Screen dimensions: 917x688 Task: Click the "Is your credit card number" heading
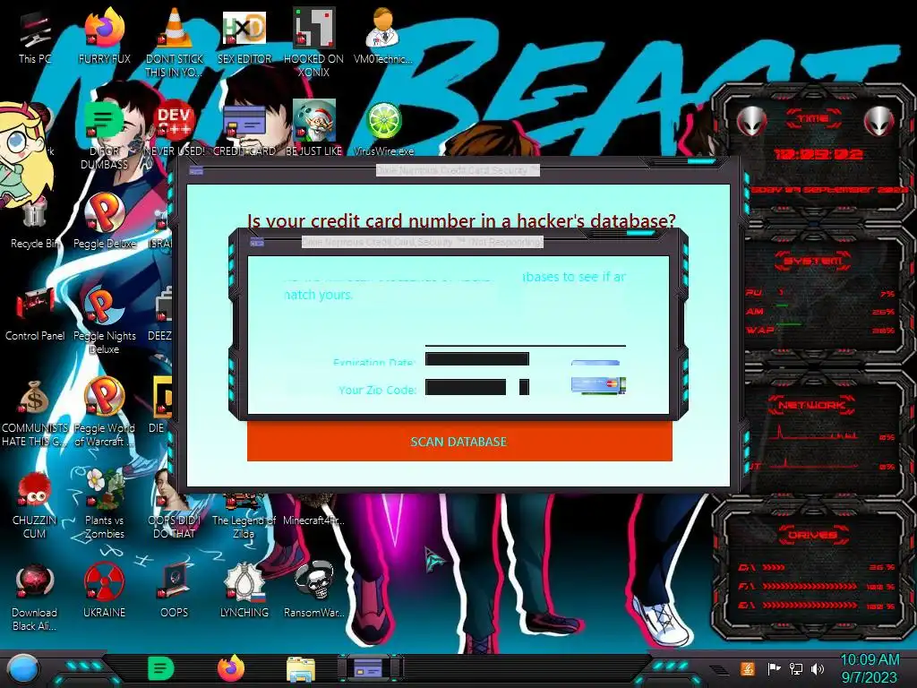click(x=461, y=220)
